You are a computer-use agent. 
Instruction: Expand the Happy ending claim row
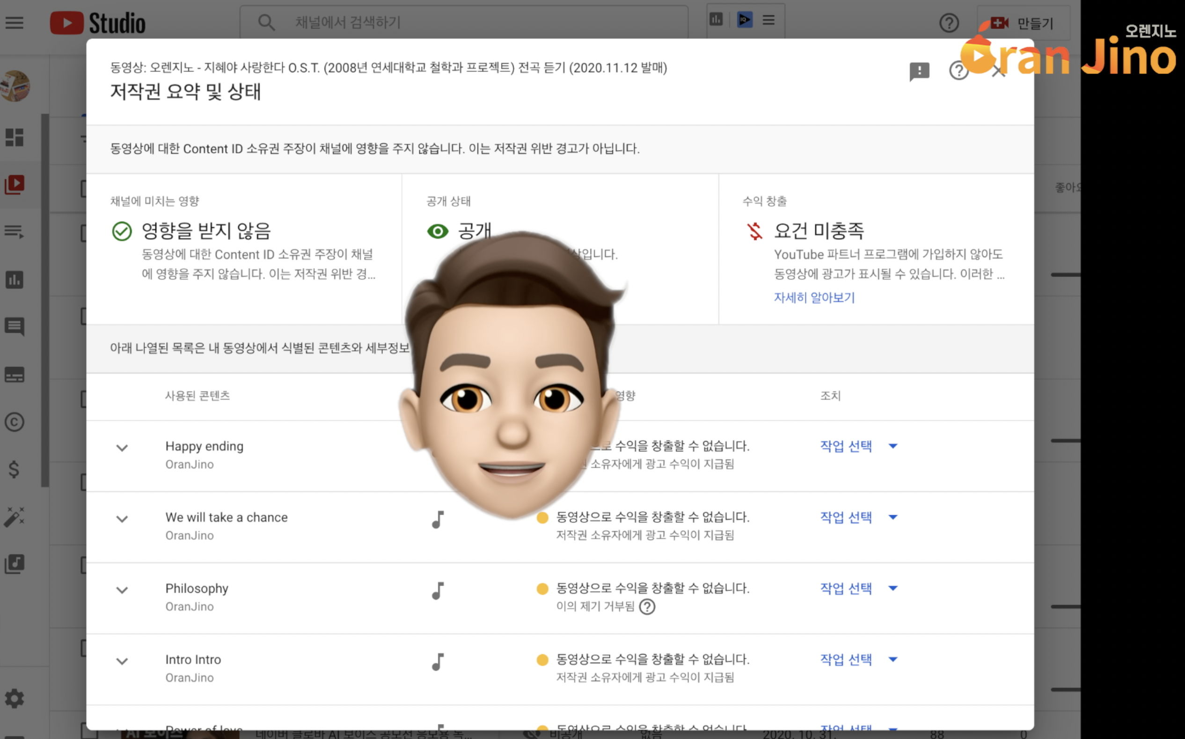pos(122,448)
